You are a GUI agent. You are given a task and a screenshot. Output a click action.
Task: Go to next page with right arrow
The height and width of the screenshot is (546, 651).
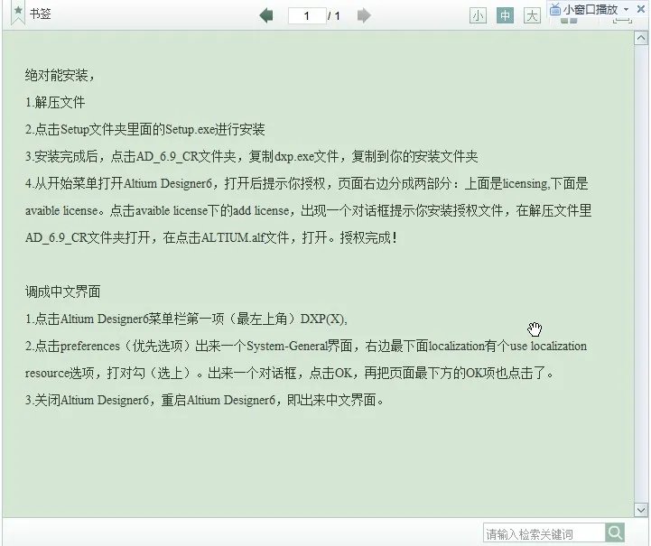(x=364, y=15)
